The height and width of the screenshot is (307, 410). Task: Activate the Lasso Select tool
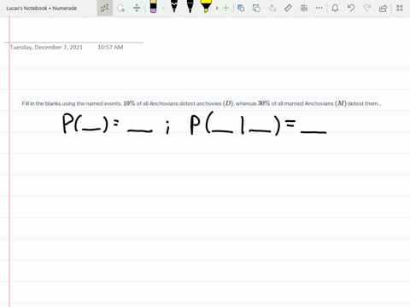[121, 8]
